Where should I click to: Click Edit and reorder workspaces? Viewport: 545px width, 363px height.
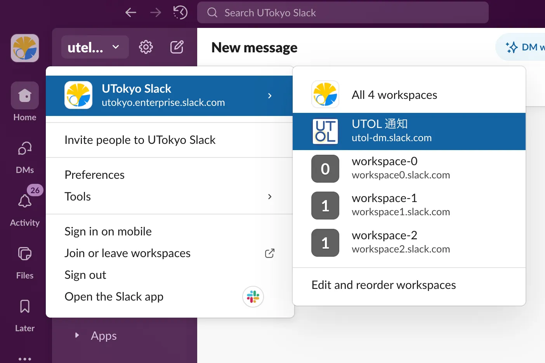tap(384, 285)
